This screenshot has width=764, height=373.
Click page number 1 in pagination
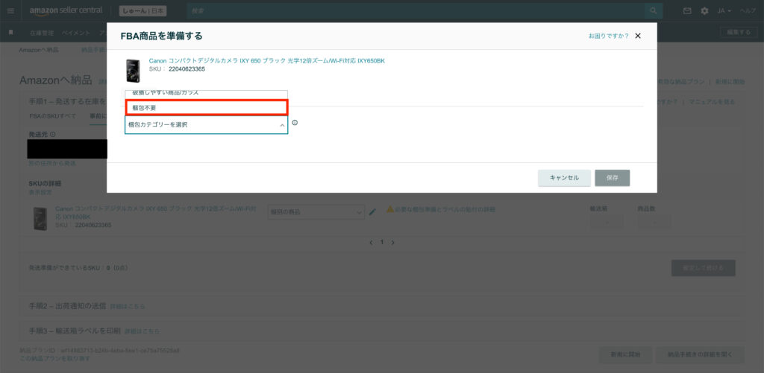(382, 242)
